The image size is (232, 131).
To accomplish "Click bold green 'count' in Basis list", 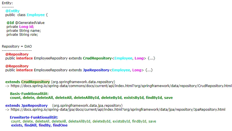I will (15, 98).
